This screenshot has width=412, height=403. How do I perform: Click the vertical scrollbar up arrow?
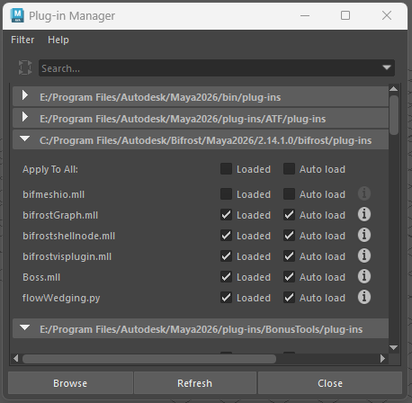coord(393,89)
